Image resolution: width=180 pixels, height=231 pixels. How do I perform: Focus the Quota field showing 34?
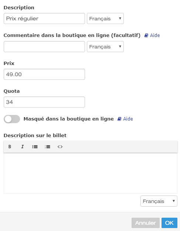(x=44, y=102)
